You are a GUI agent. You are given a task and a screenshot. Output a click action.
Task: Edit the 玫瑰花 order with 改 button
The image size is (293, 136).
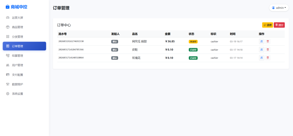click(262, 58)
